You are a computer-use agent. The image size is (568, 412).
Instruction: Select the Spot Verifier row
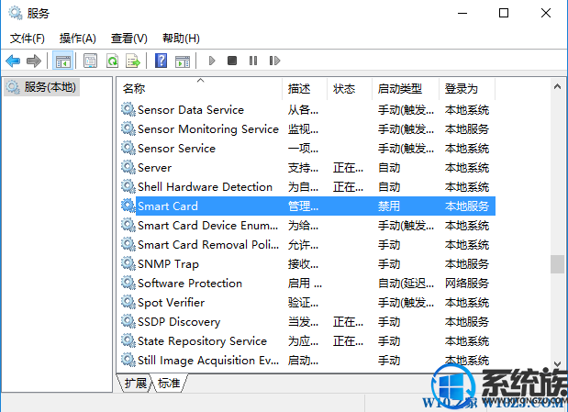tap(308, 302)
